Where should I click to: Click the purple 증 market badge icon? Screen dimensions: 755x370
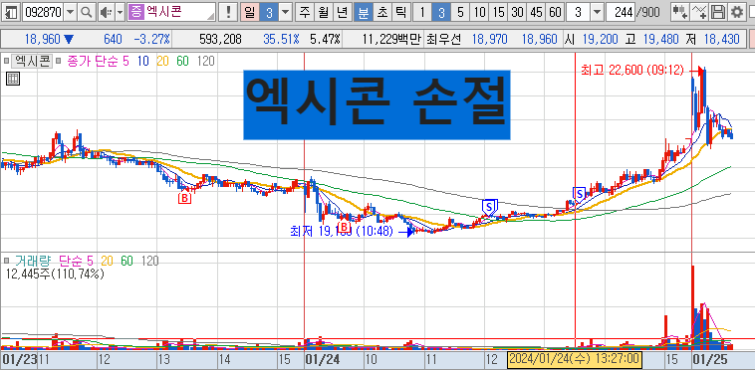[136, 12]
